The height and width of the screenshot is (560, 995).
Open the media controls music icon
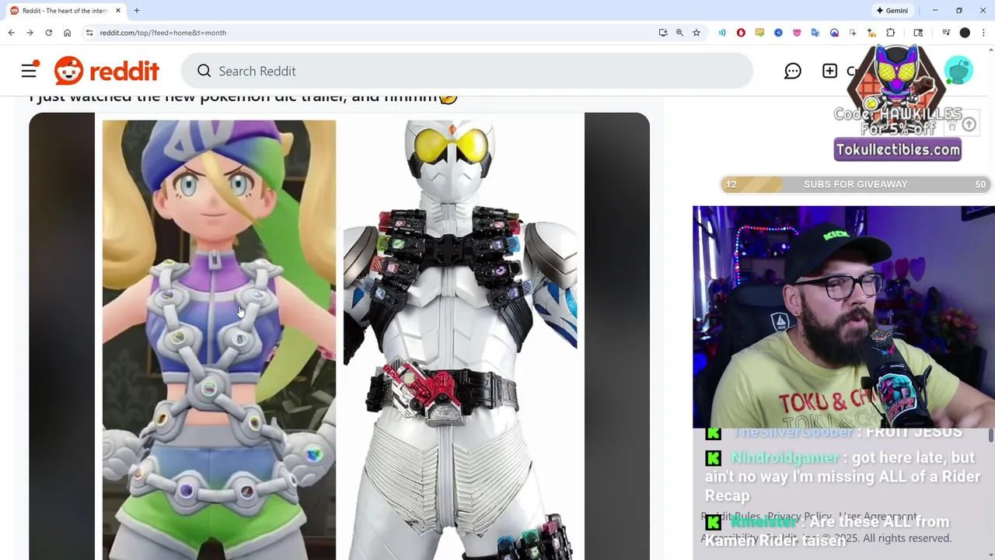tap(946, 33)
